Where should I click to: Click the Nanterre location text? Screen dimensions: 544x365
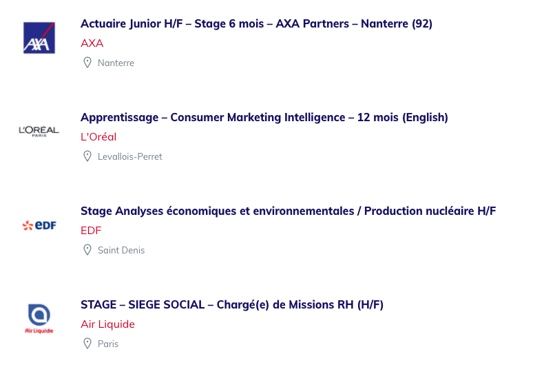point(116,63)
